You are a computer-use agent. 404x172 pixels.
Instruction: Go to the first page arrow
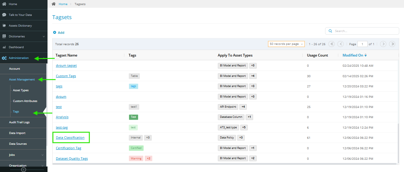(x=331, y=44)
